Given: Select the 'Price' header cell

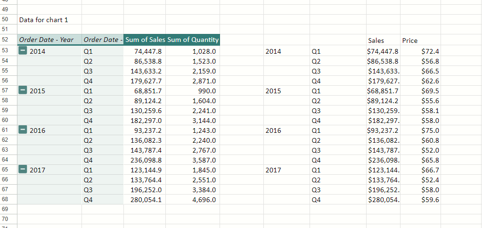Looking at the screenshot, I should [x=420, y=40].
